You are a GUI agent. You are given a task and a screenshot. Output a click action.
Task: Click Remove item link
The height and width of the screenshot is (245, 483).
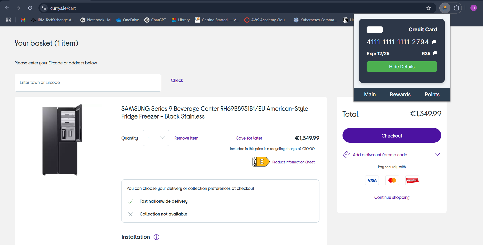click(186, 138)
